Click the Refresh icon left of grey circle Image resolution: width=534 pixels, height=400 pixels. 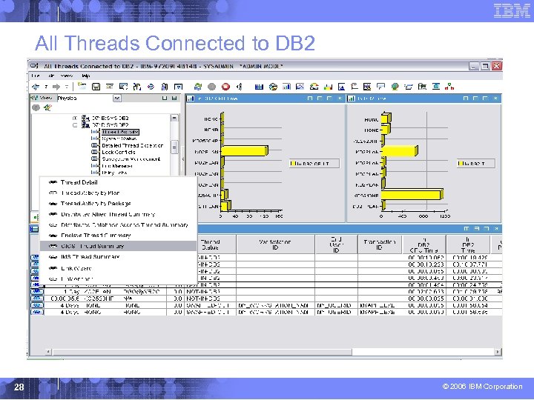(198, 87)
